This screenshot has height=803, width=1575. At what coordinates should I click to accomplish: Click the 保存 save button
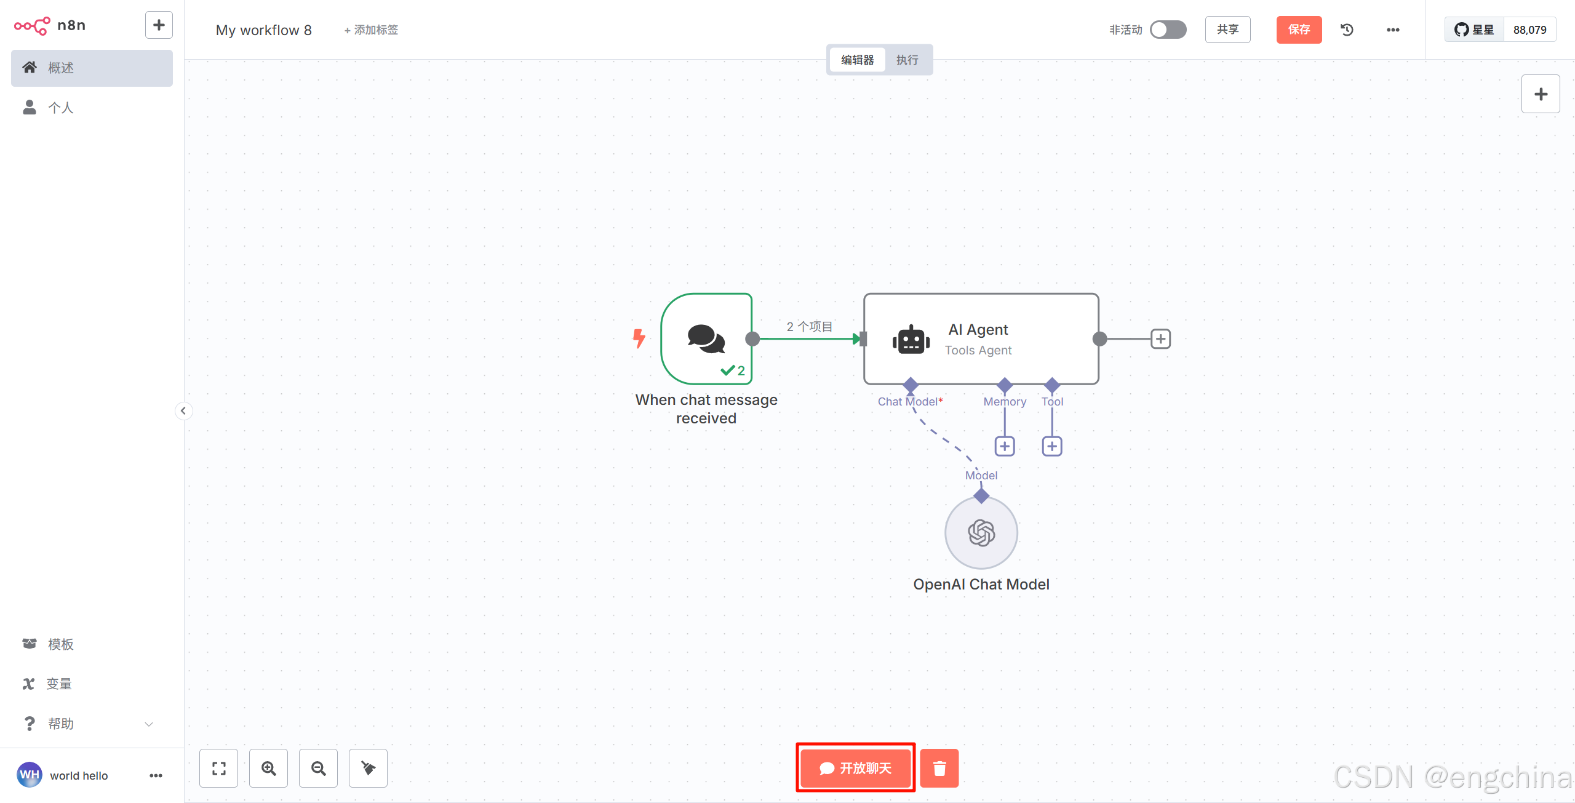(1299, 30)
